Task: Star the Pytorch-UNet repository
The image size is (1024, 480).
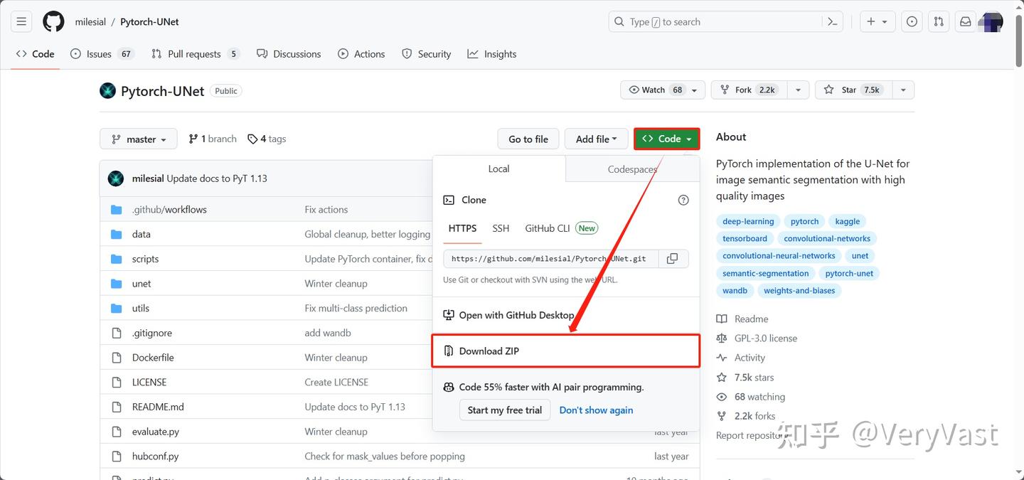Action: (x=851, y=90)
